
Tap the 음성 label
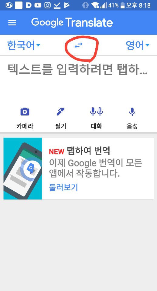point(132,126)
